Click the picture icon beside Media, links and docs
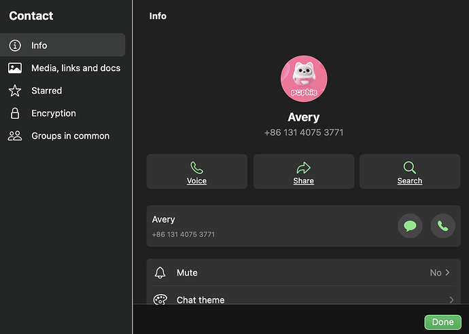Image resolution: width=469 pixels, height=334 pixels. click(x=15, y=68)
